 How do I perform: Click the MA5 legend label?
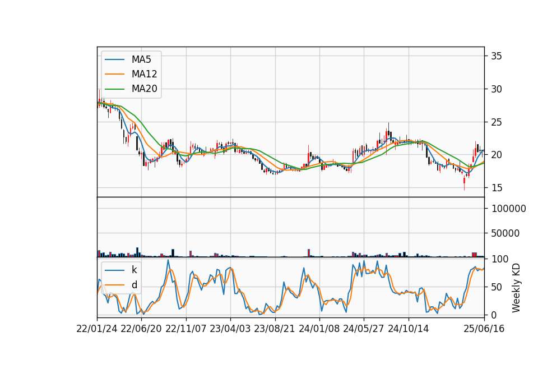[x=141, y=59]
